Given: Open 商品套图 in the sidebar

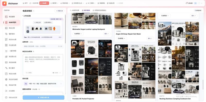Looking at the screenshot, I should (x=12, y=17).
